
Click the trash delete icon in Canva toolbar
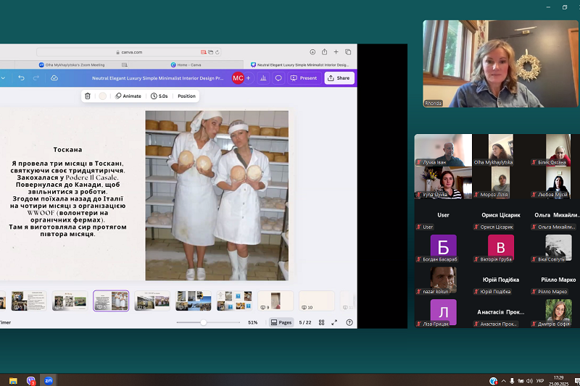pyautogui.click(x=88, y=96)
